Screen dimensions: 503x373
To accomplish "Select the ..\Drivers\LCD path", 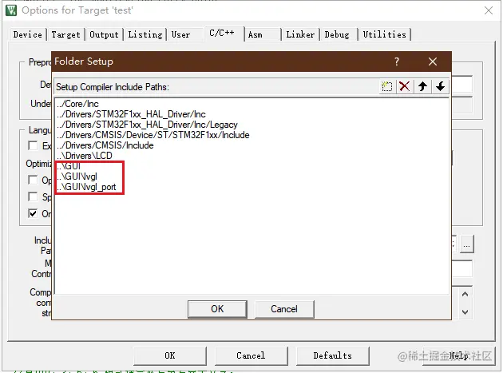I will (x=85, y=156).
